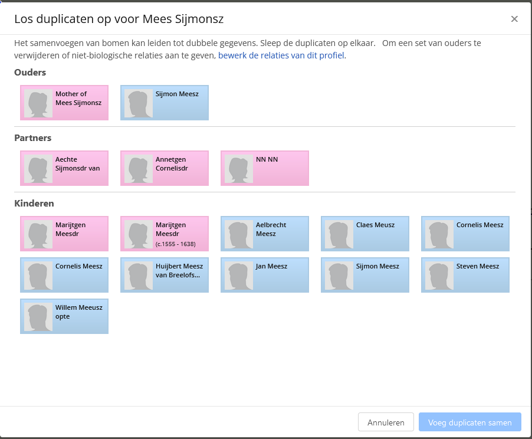The width and height of the screenshot is (532, 439).
Task: Open 'bewerk de relaties van dit profiel' link
Action: point(281,55)
